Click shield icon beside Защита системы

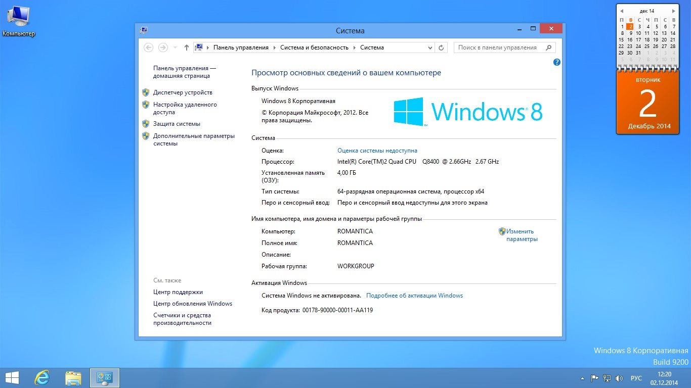[x=146, y=124]
